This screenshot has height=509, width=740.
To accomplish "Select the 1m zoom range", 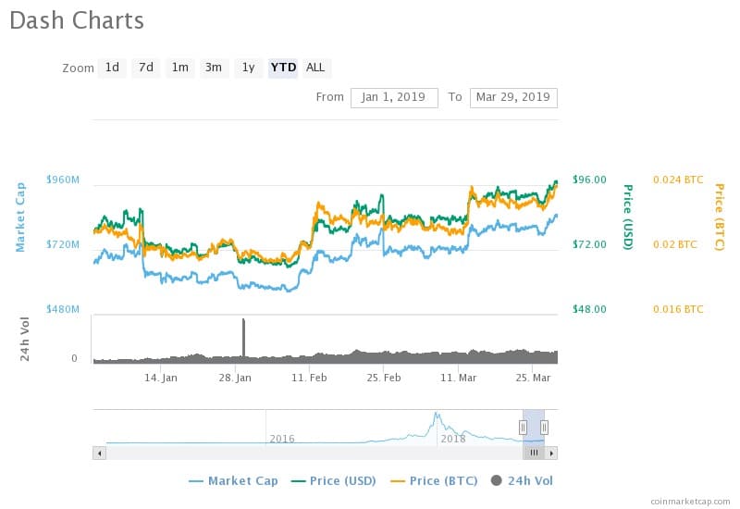I will point(179,68).
